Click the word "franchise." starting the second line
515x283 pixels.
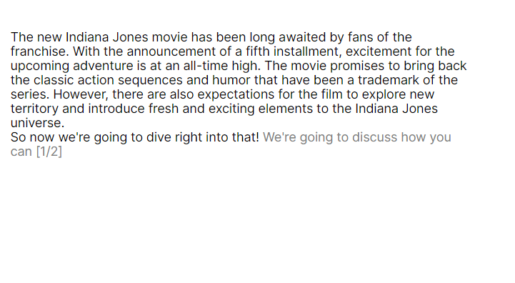[x=40, y=51]
